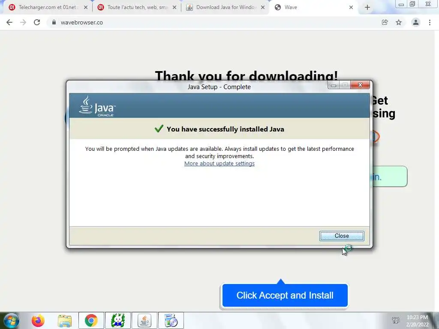Image resolution: width=439 pixels, height=329 pixels.
Task: Go forward to the next page
Action: pyautogui.click(x=23, y=22)
